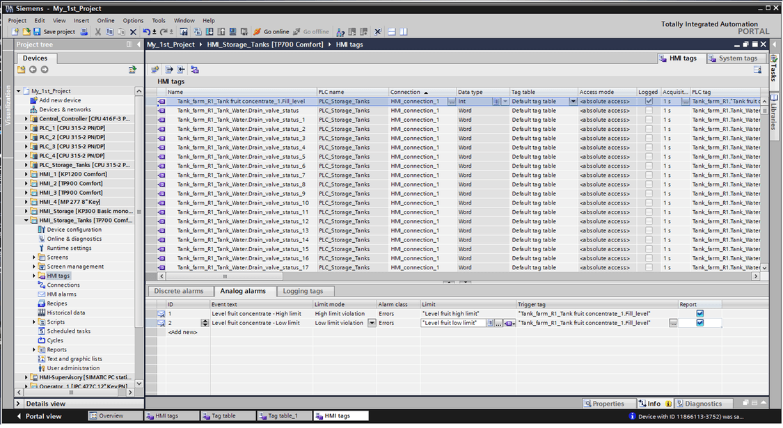Viewport: 783px width, 428px height.
Task: Click add HMI tag icon in editor toolbar
Action: pyautogui.click(x=155, y=70)
